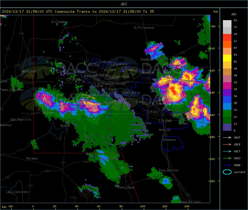248x210 pixels.
Task: Click the J_Prats location label
Action: click(x=152, y=112)
